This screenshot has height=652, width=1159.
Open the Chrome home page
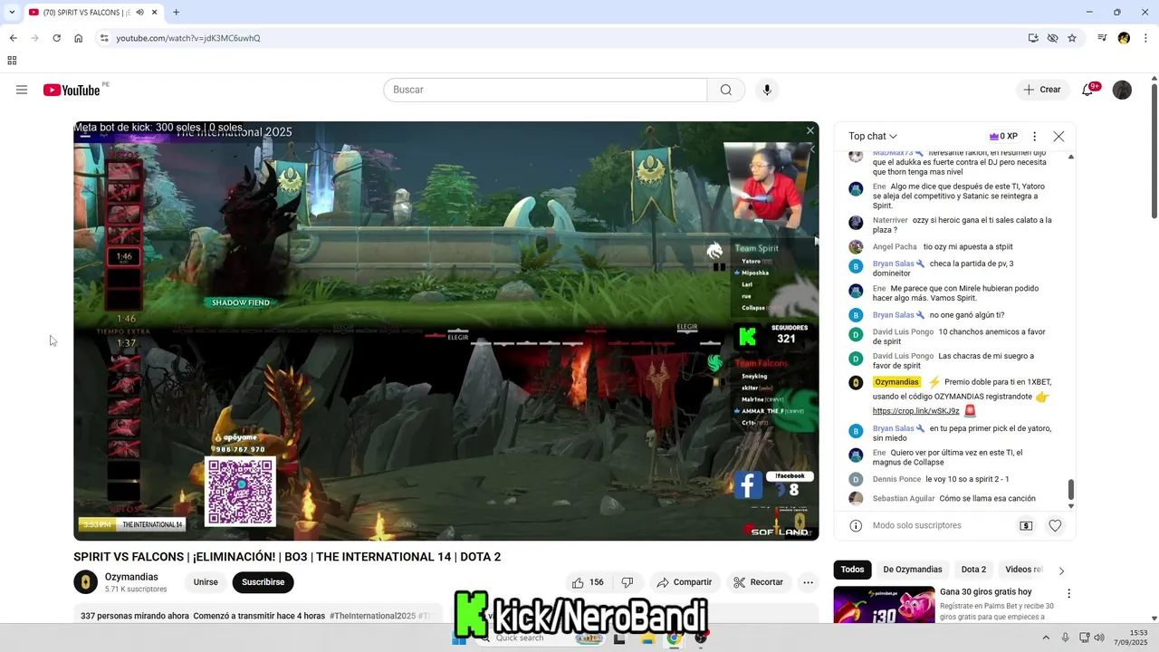pos(79,38)
